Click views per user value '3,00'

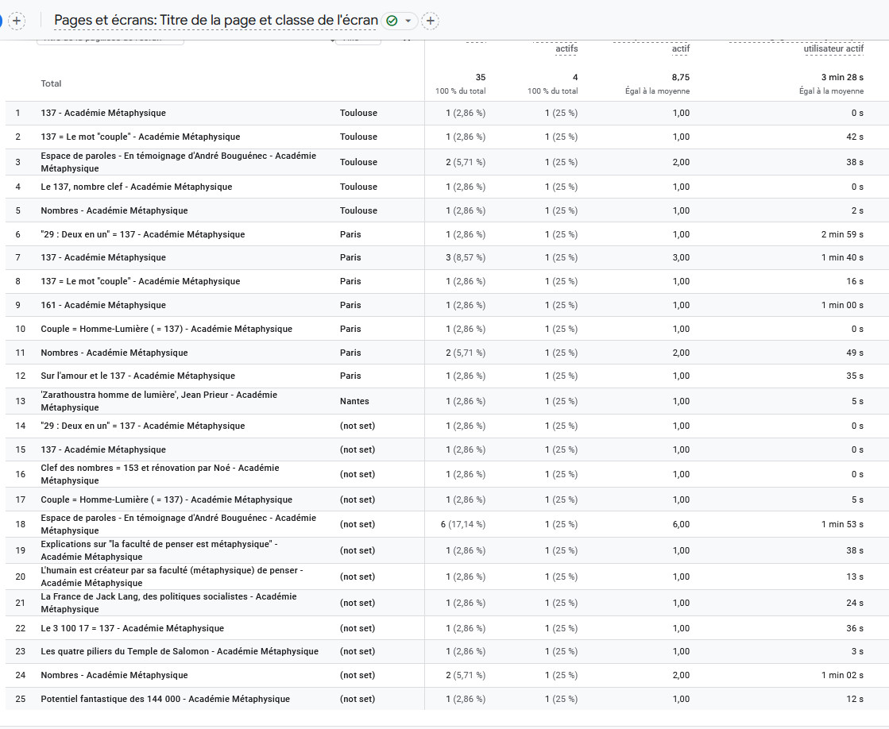pyautogui.click(x=681, y=257)
